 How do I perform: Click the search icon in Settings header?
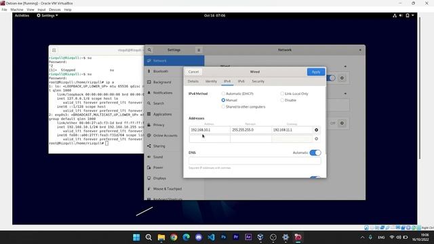pos(149,50)
